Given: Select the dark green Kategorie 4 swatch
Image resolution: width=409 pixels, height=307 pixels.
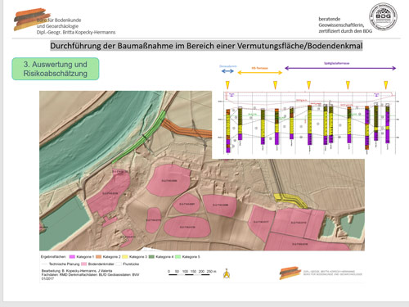Looking at the screenshot, I should (x=151, y=257).
